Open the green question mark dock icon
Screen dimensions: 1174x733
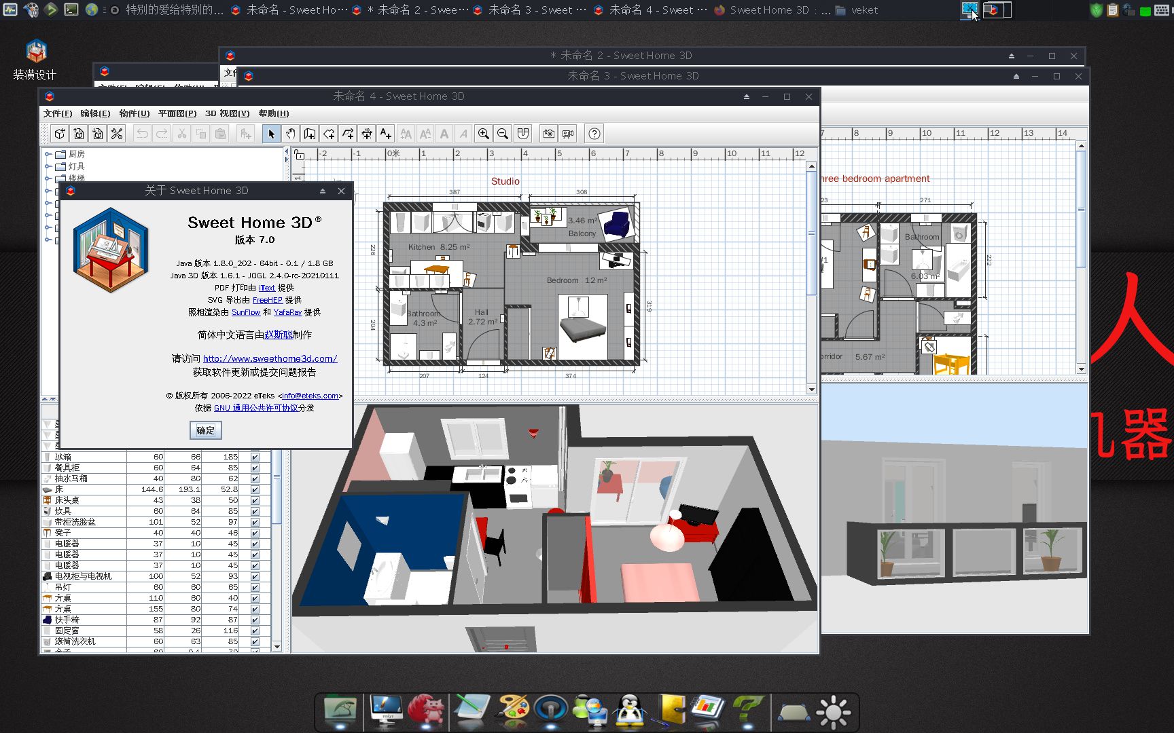747,711
